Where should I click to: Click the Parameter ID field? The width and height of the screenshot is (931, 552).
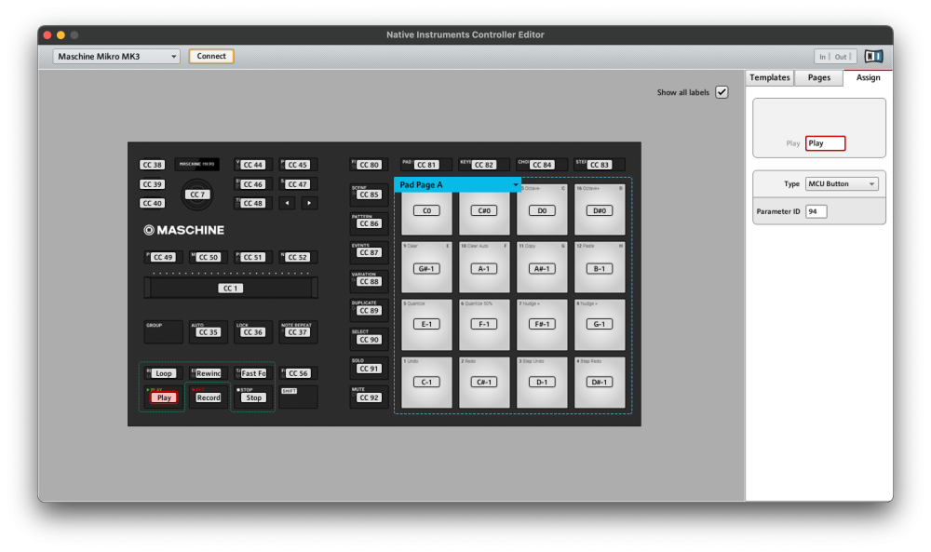816,211
